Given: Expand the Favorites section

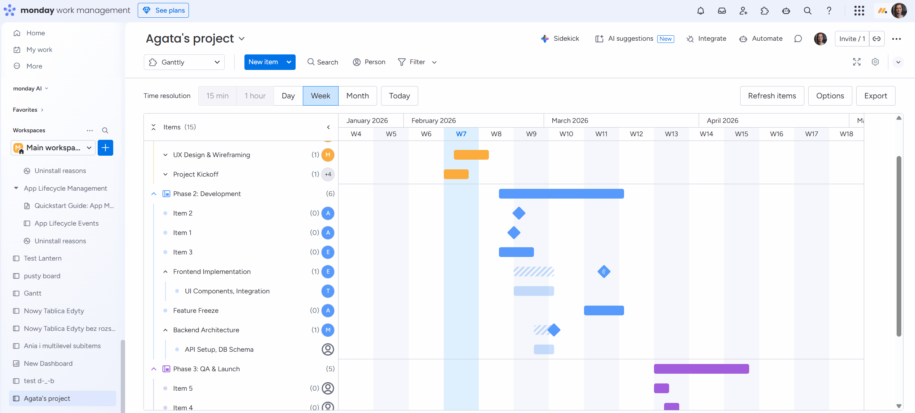Looking at the screenshot, I should 42,110.
